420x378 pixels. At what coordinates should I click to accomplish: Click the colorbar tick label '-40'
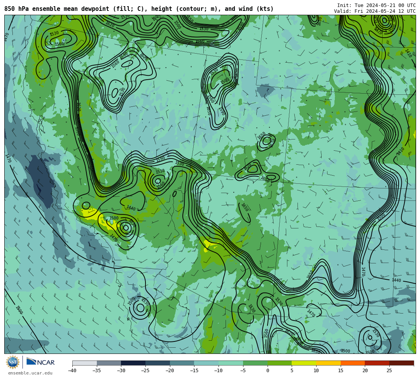(72, 371)
